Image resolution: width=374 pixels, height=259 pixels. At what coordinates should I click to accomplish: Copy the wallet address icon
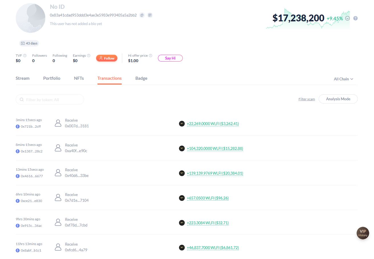(142, 15)
